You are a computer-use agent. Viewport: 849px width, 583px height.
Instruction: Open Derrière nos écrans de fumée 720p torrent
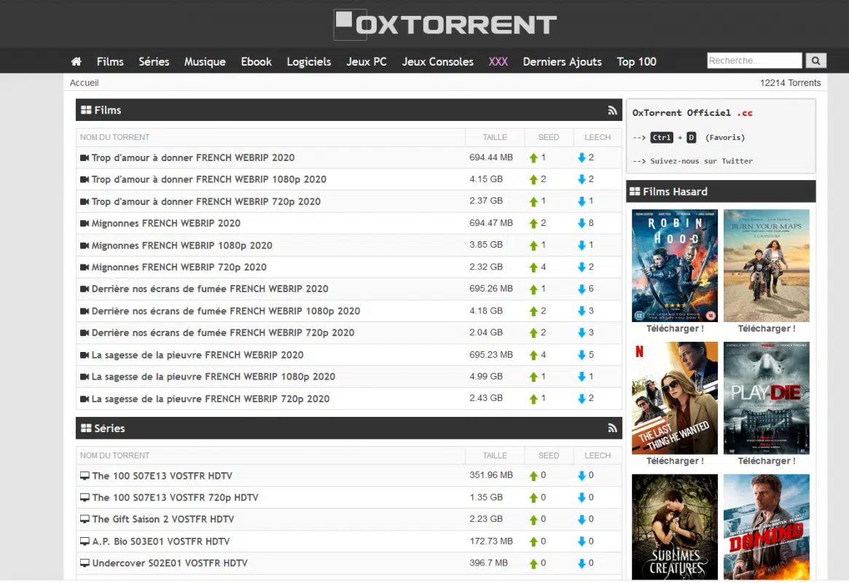[x=223, y=332]
